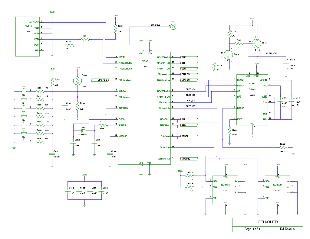Click the MP3_REQ net port label
The width and height of the screenshot is (310, 239).
coord(100,80)
